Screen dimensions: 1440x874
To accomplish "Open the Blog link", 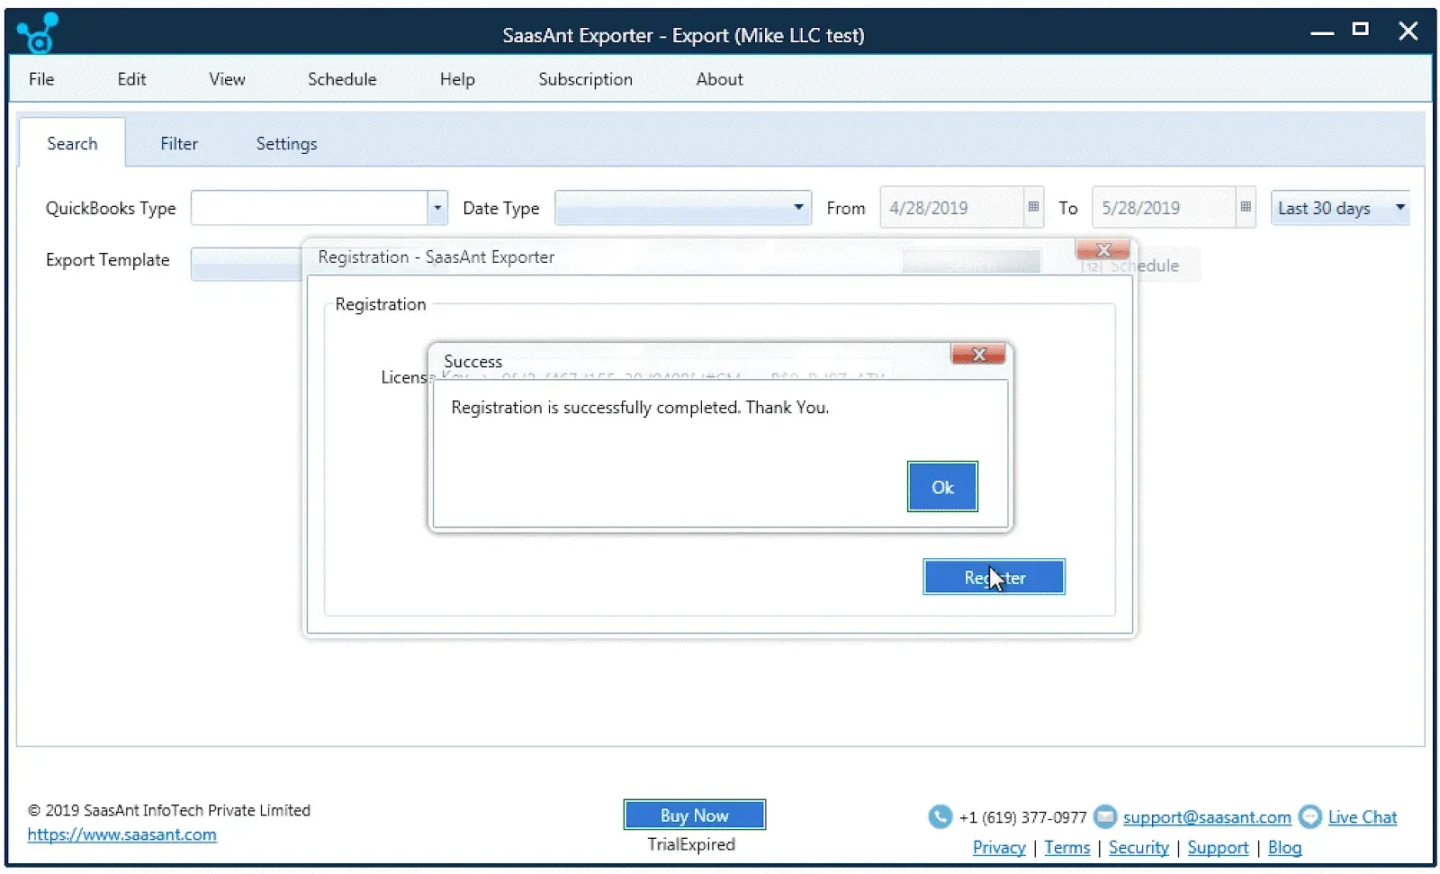I will tap(1284, 847).
